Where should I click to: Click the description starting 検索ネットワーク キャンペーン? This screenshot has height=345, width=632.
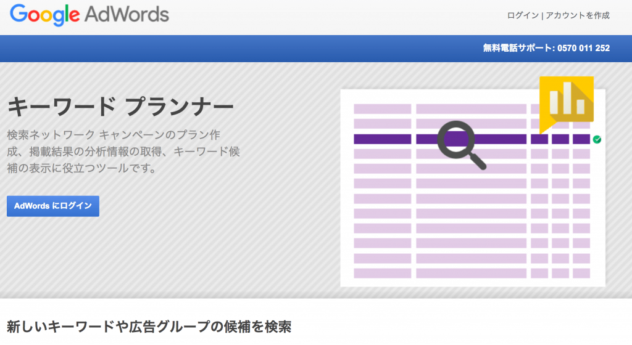coord(123,151)
